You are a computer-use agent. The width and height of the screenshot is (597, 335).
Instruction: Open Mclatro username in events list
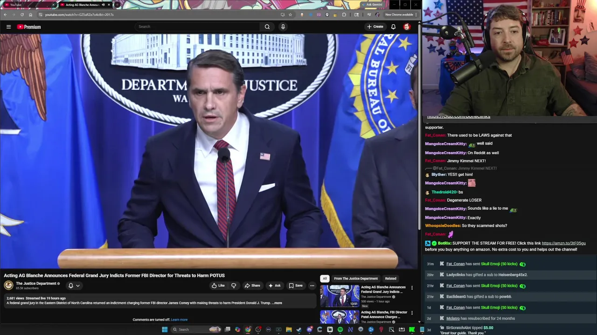(x=453, y=319)
